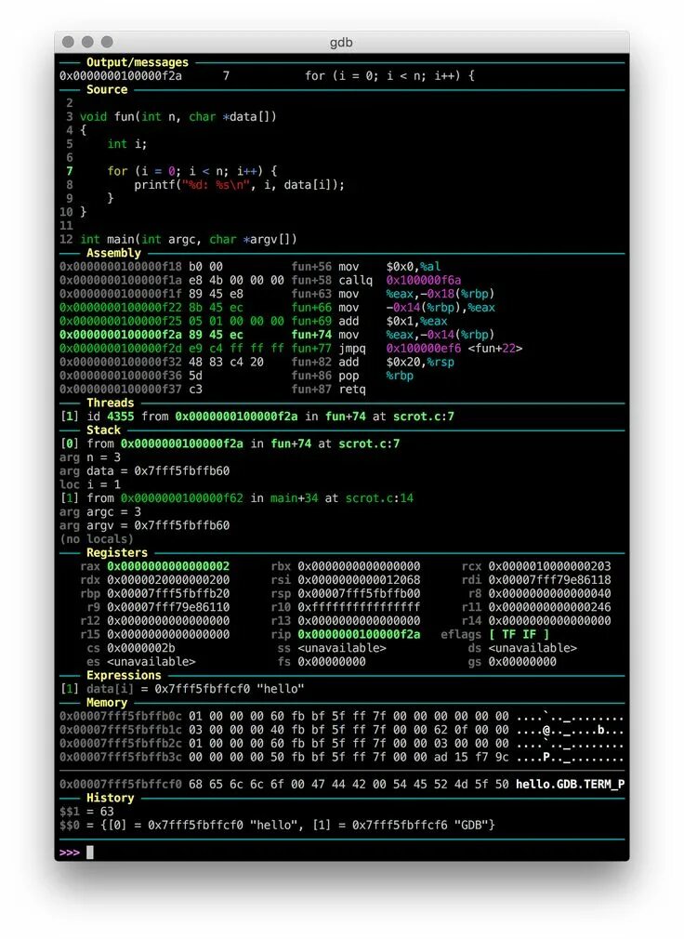The width and height of the screenshot is (684, 939).
Task: Click the r11 register value
Action: coord(549,607)
